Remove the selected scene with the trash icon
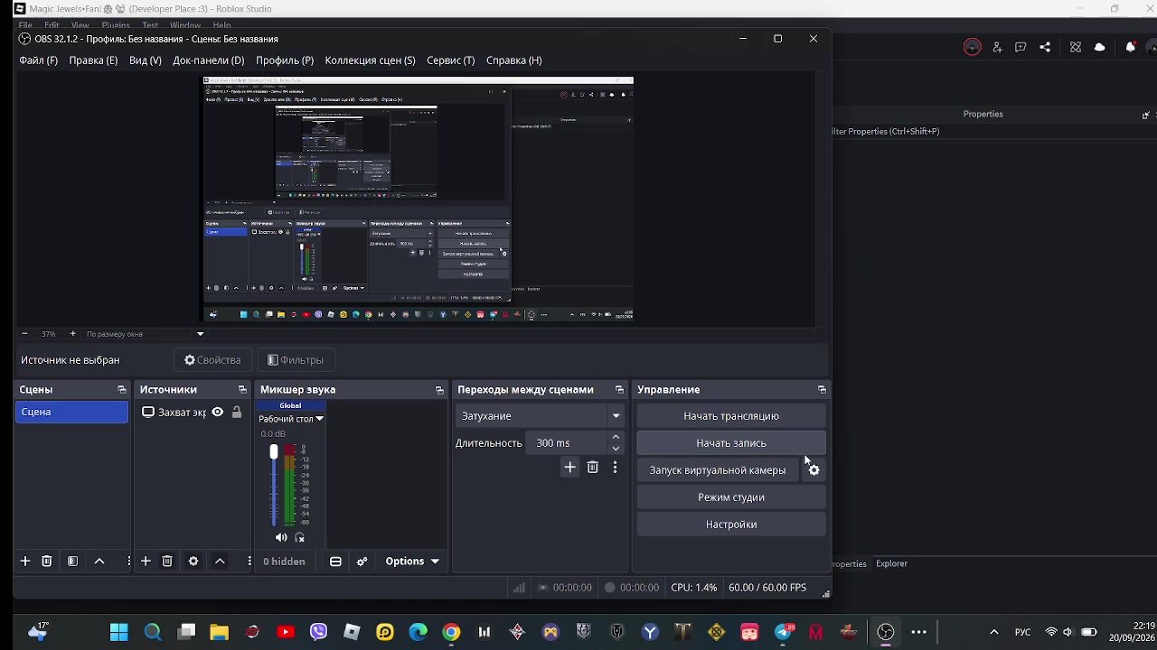Viewport: 1157px width, 650px height. [x=47, y=561]
